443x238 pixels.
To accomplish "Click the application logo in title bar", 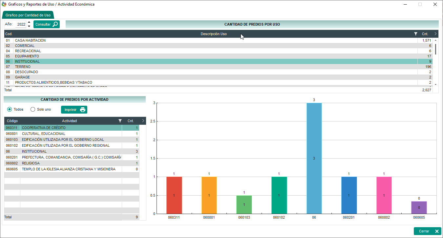I will point(4,4).
